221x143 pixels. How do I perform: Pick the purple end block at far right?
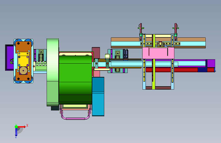211,63
